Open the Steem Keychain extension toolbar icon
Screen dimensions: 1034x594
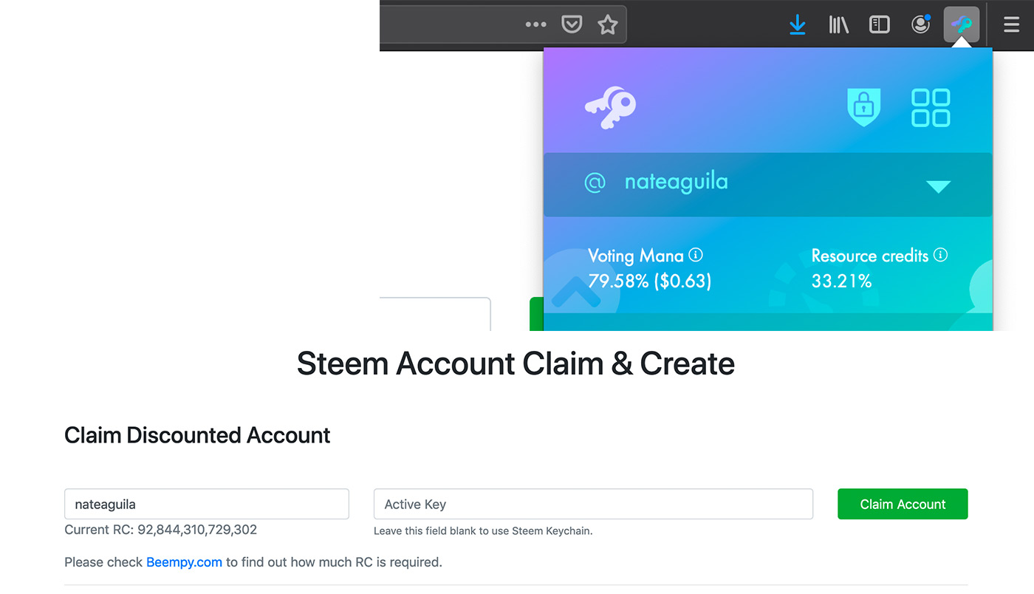coord(961,24)
